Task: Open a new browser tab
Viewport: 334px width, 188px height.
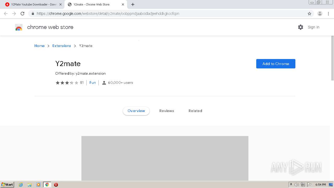Action: tap(133, 4)
